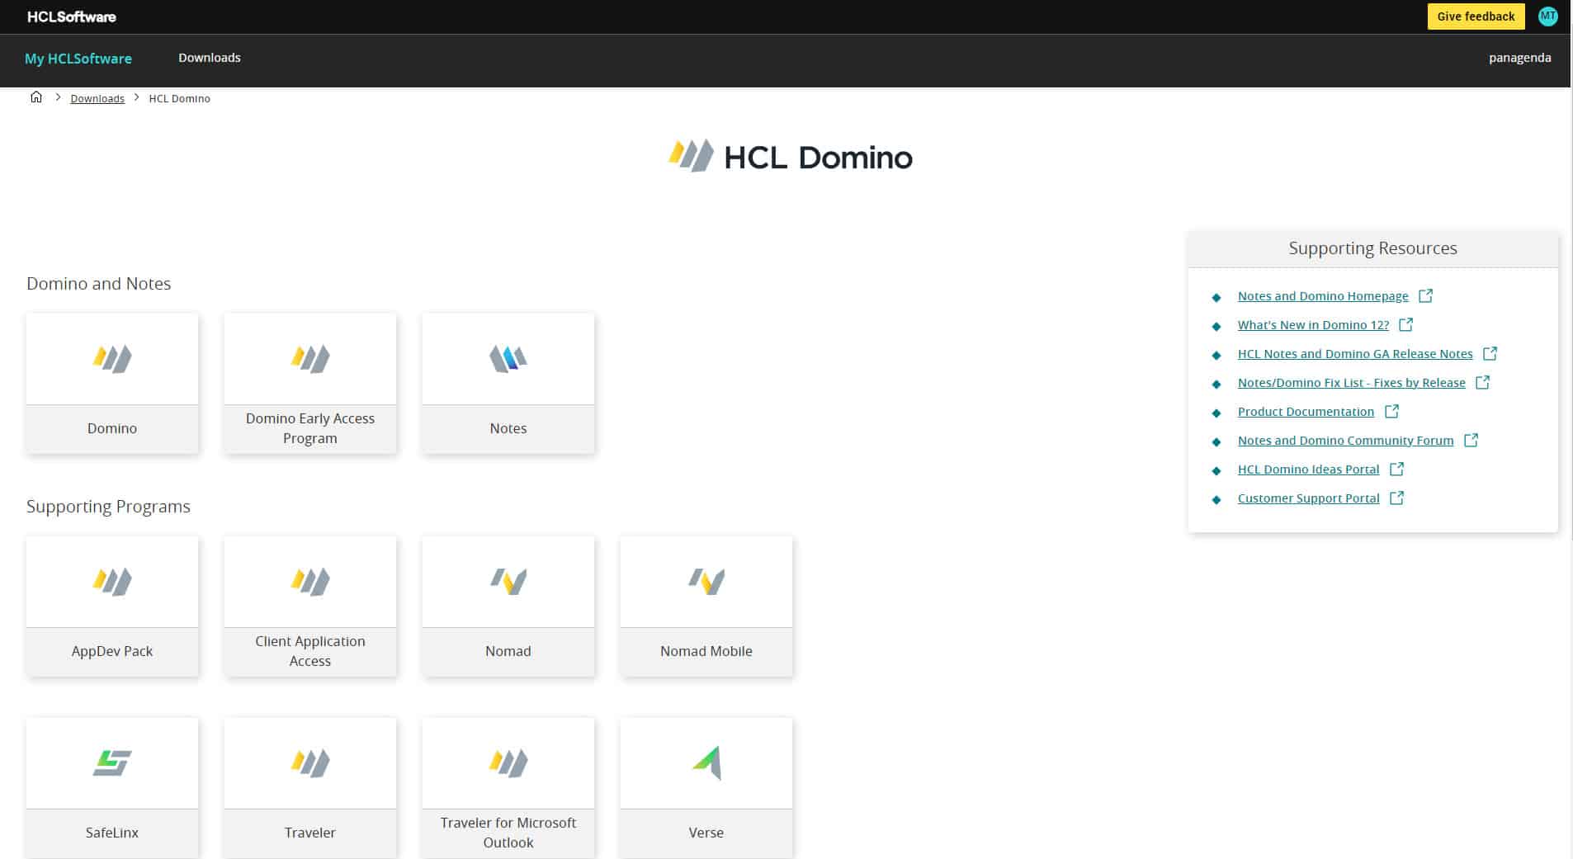Open the AppDev Pack tile

[x=112, y=606]
